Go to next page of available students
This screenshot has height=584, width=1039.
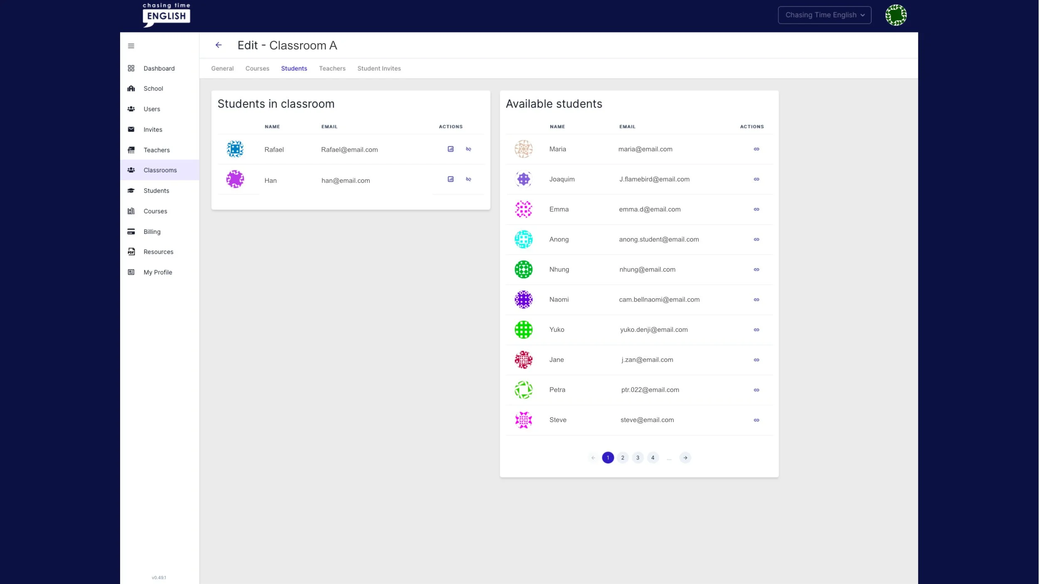(685, 458)
